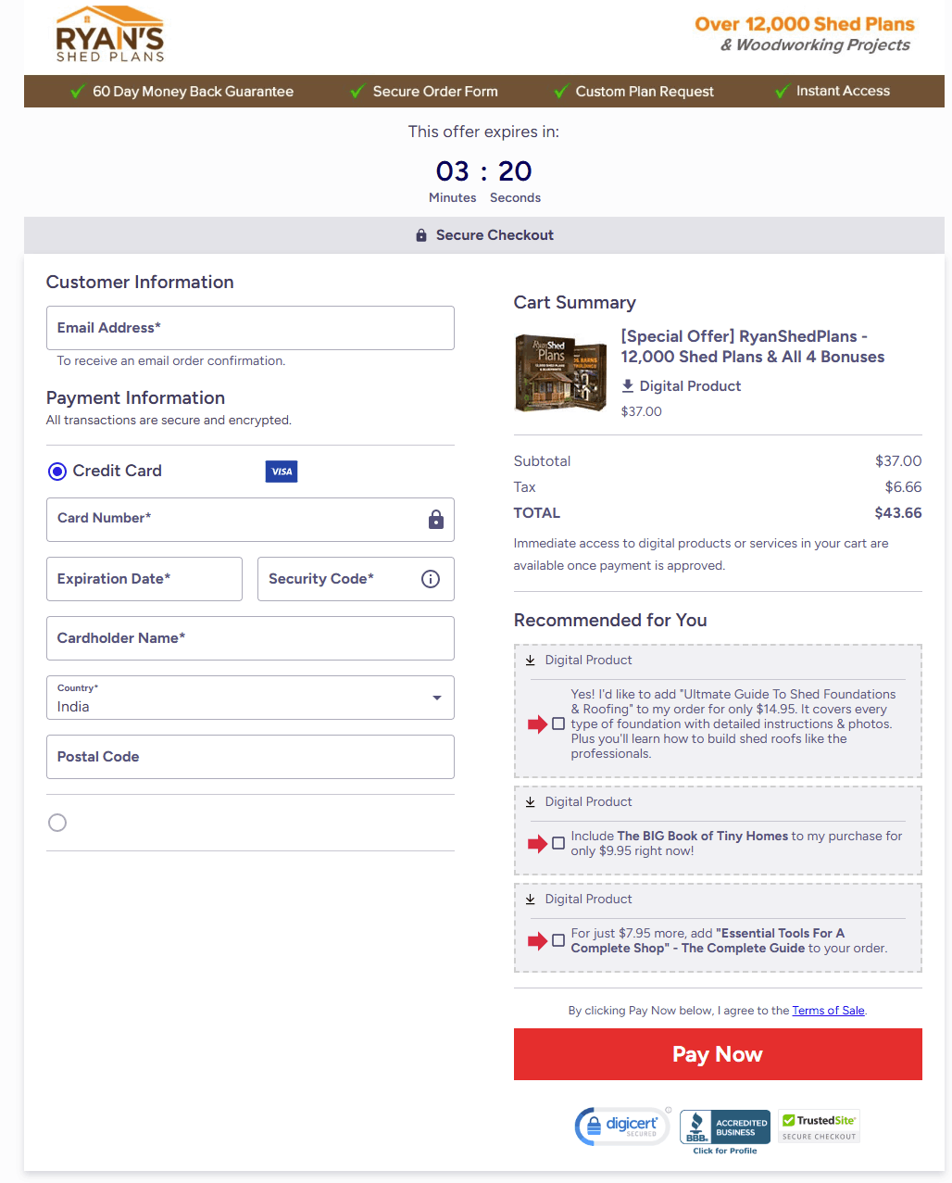The image size is (952, 1183).
Task: Add Essential Tools For A Complete Shop
Action: [558, 940]
